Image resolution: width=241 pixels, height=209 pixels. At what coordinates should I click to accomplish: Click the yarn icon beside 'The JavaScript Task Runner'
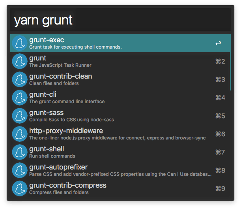[20, 61]
